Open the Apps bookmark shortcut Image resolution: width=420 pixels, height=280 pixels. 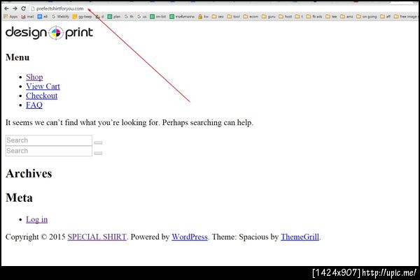pyautogui.click(x=10, y=17)
